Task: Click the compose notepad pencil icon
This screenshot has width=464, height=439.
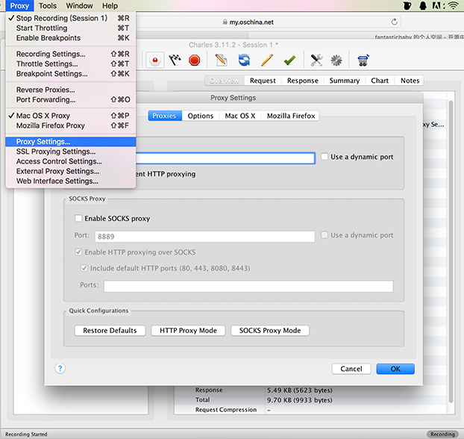Action: tap(221, 60)
